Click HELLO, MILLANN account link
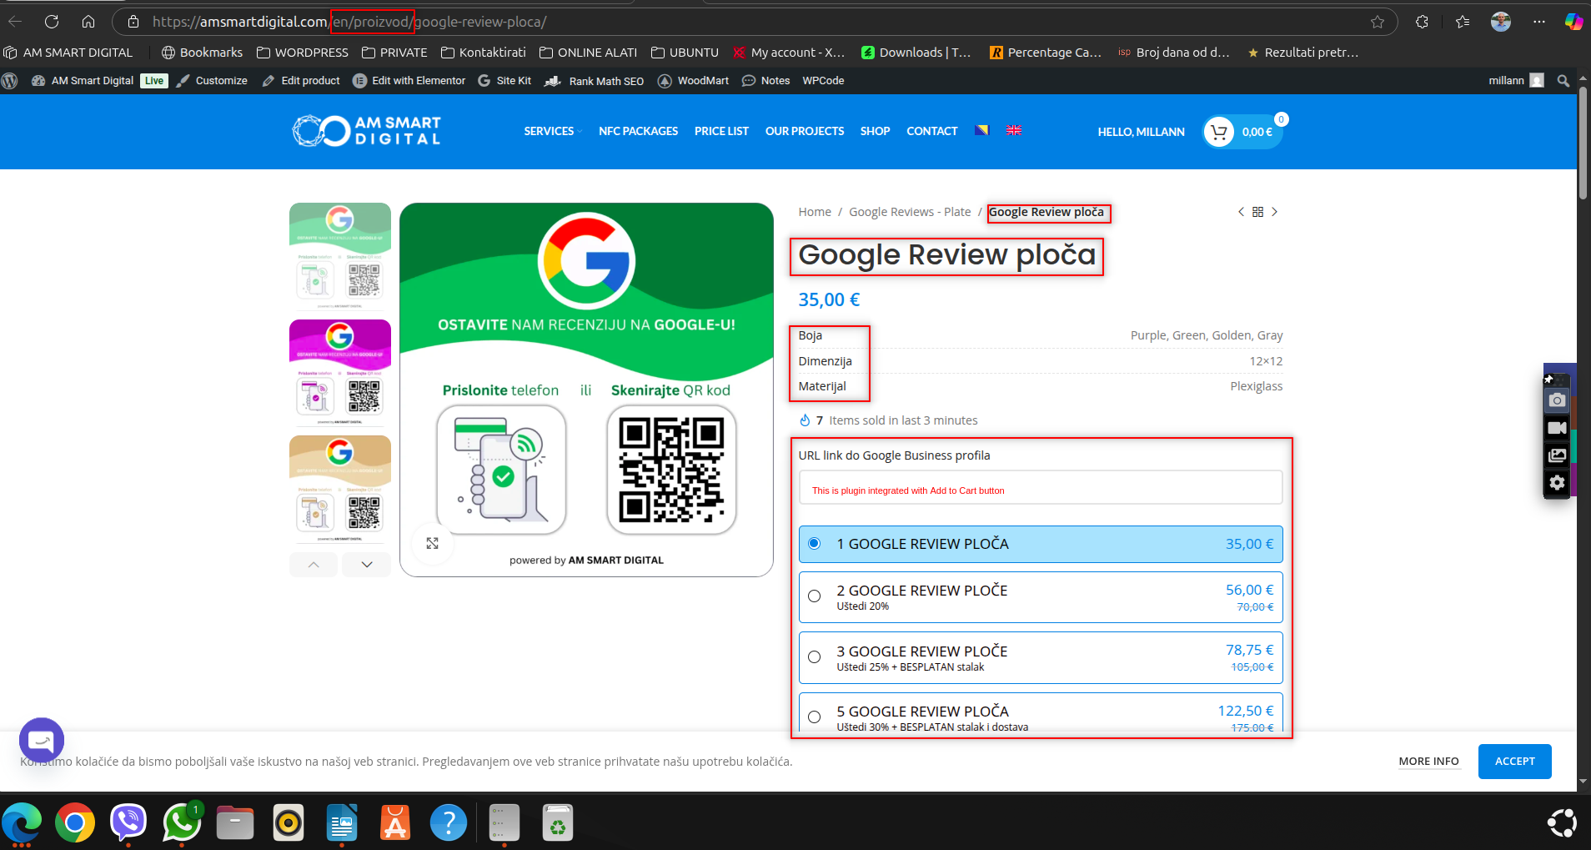Image resolution: width=1591 pixels, height=850 pixels. 1141,132
